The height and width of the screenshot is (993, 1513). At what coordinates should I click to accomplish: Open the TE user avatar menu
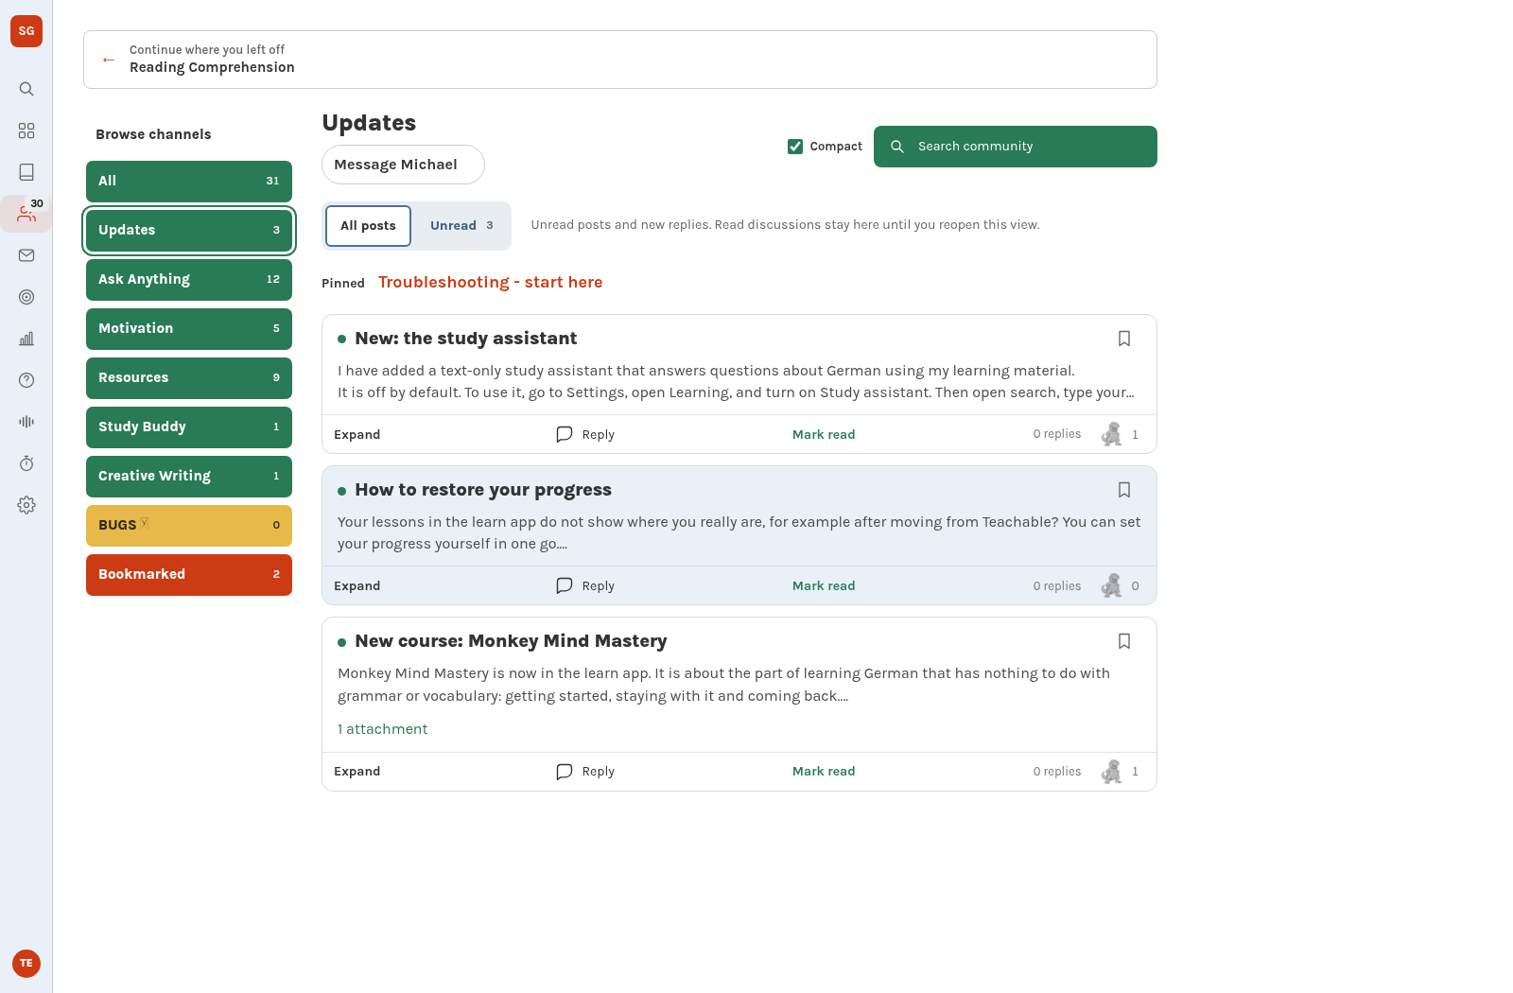click(x=26, y=964)
